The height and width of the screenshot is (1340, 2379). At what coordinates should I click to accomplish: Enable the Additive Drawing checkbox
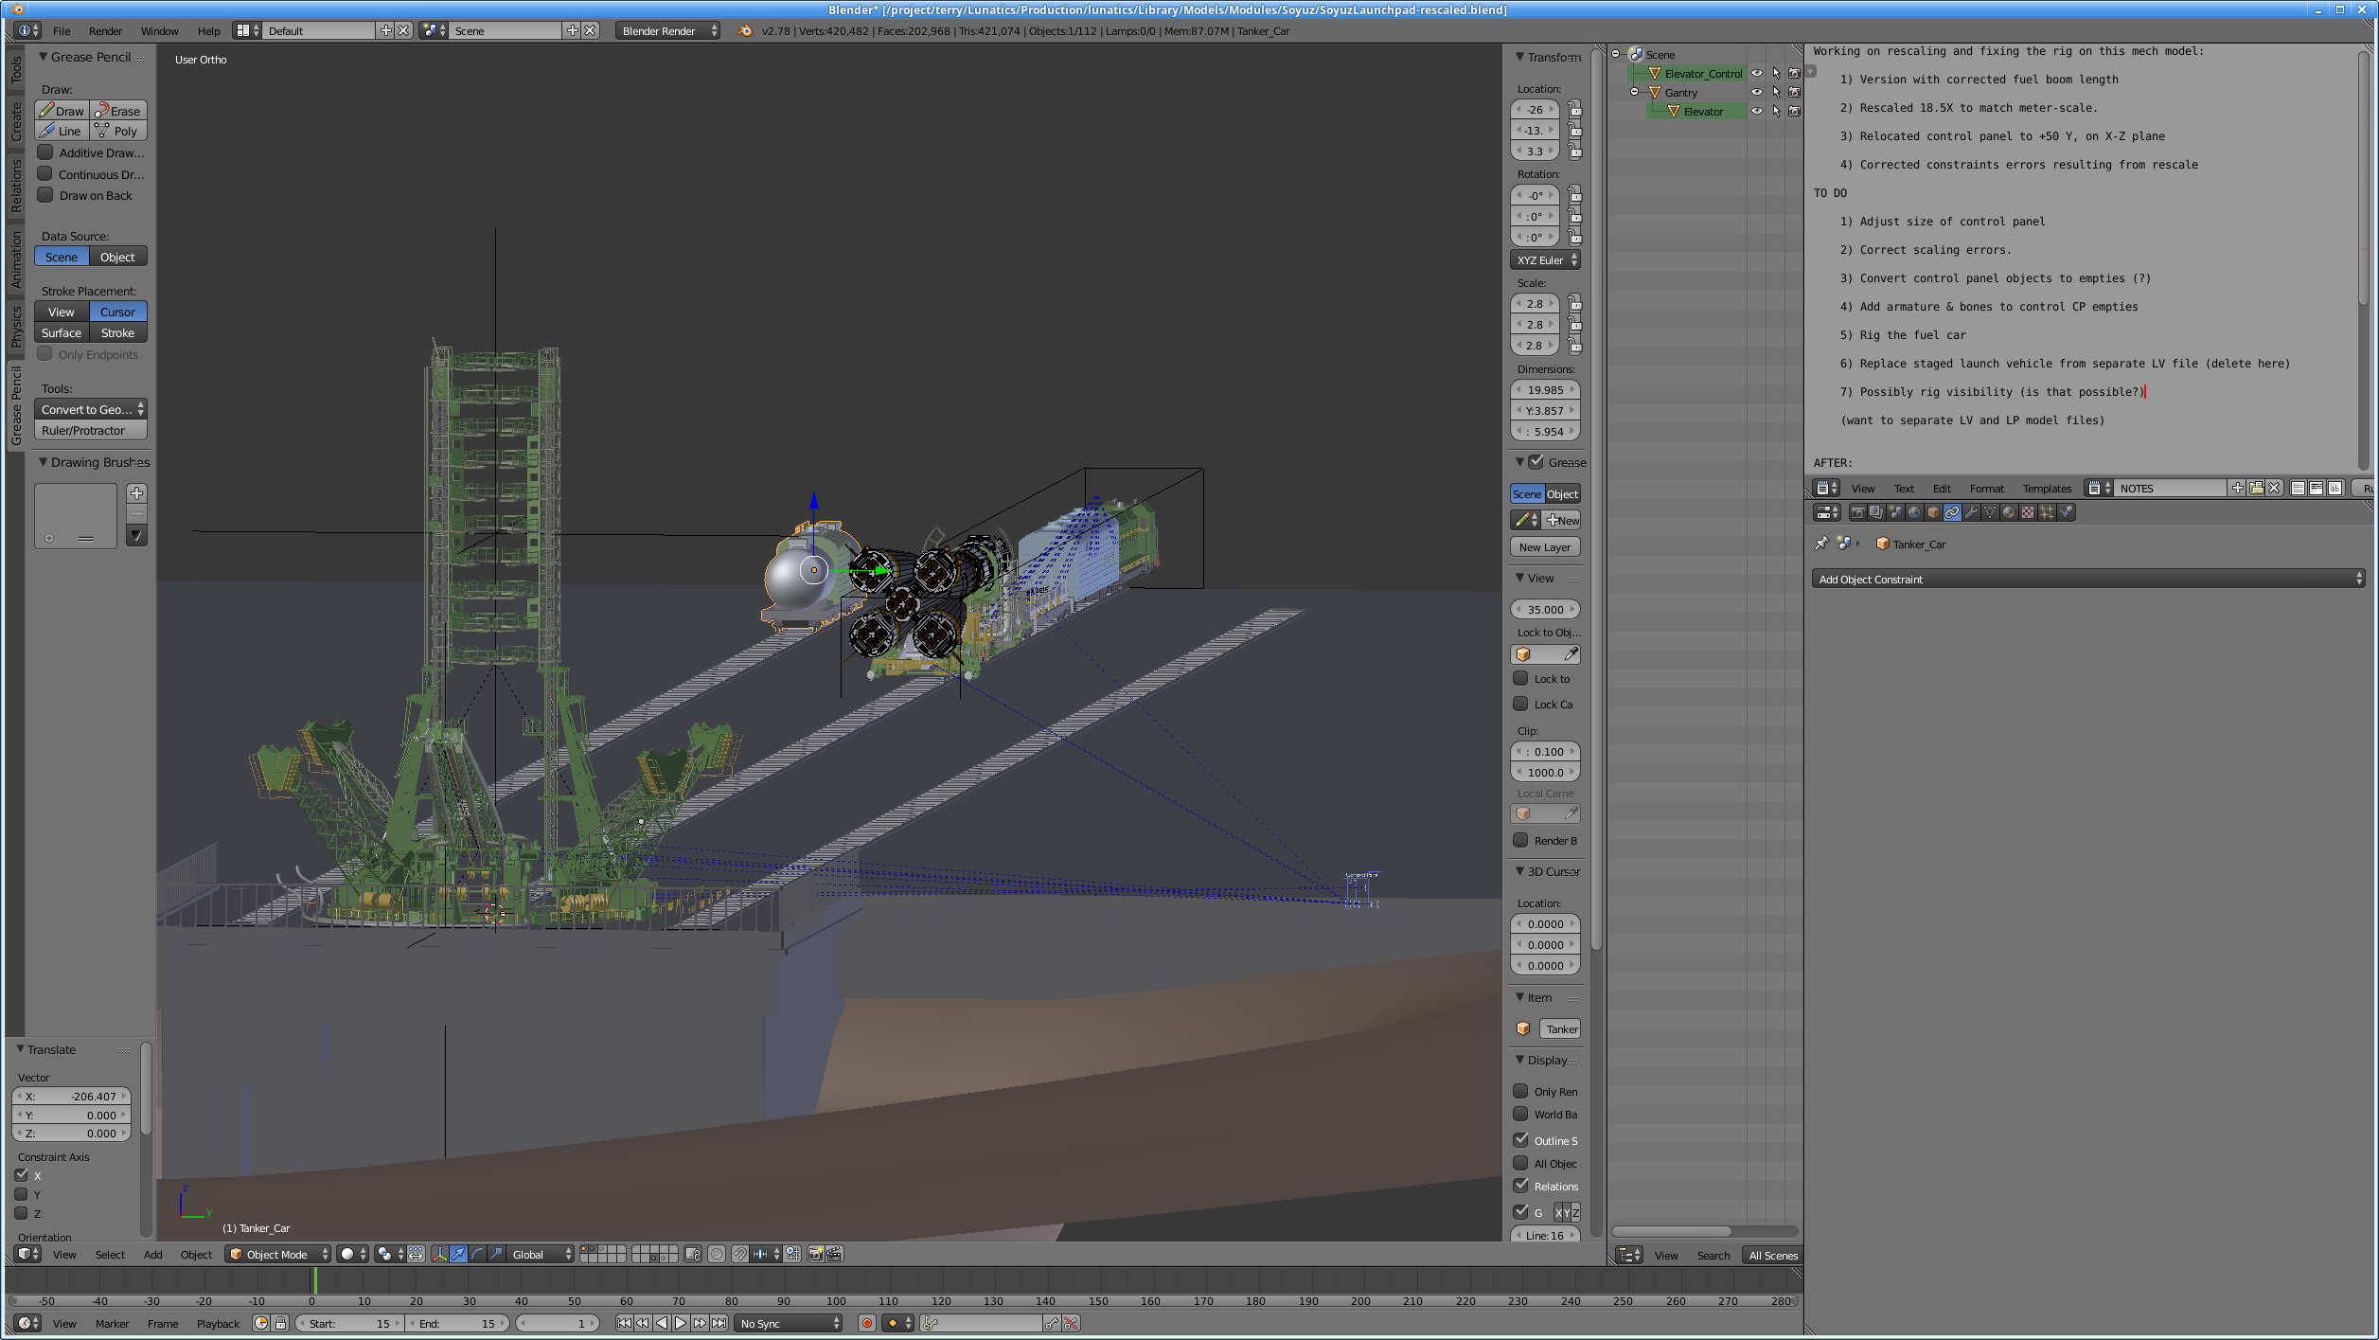click(x=44, y=152)
